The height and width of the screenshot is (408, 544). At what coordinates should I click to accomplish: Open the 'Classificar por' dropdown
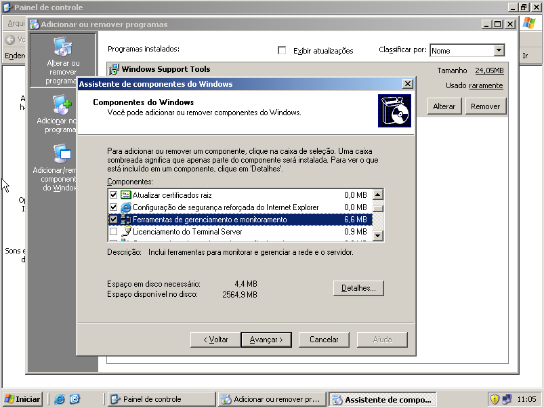pyautogui.click(x=499, y=49)
